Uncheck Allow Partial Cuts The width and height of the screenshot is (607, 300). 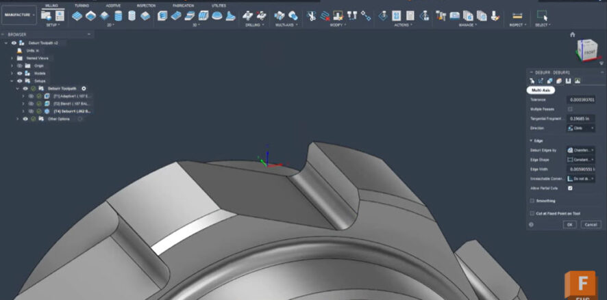tap(570, 188)
